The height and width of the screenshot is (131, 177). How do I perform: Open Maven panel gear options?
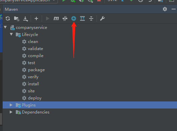[165, 9]
